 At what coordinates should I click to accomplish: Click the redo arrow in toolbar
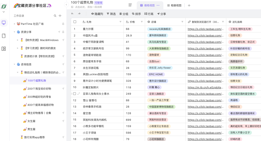click(x=79, y=14)
